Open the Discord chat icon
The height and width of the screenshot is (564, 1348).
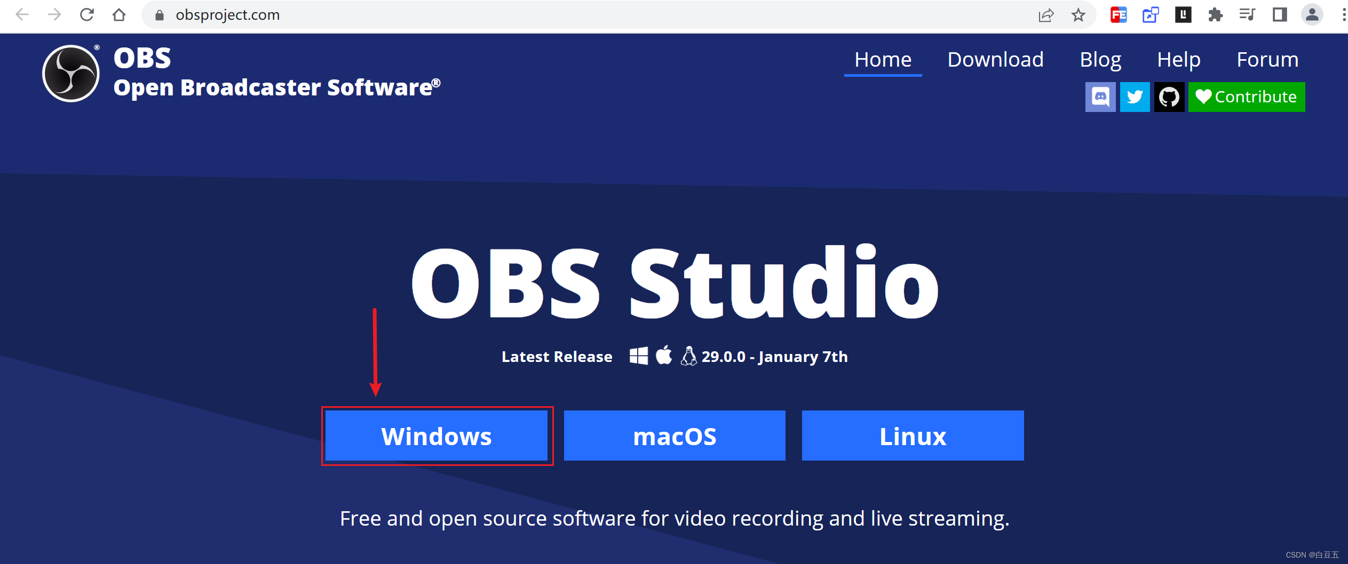tap(1100, 97)
